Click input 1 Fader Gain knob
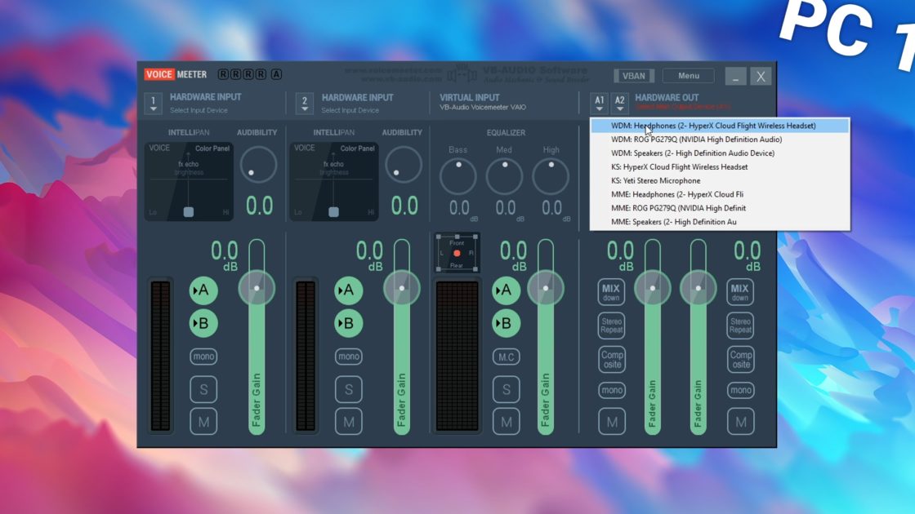This screenshot has width=915, height=514. point(257,288)
